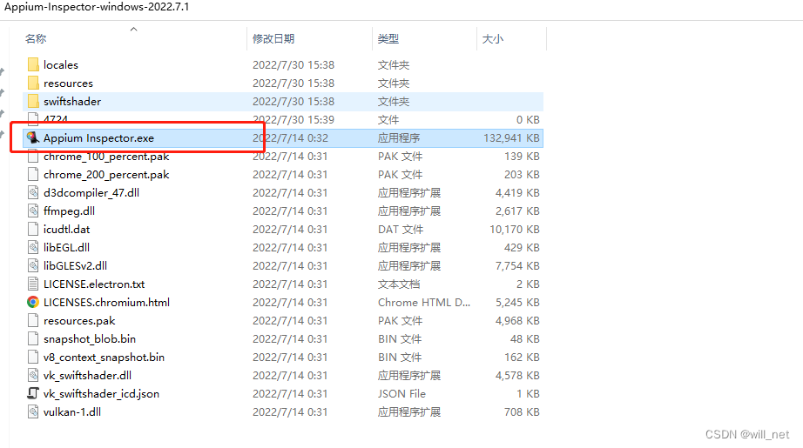
Task: Click the v8_context_snapshot.bin file icon
Action: (33, 357)
